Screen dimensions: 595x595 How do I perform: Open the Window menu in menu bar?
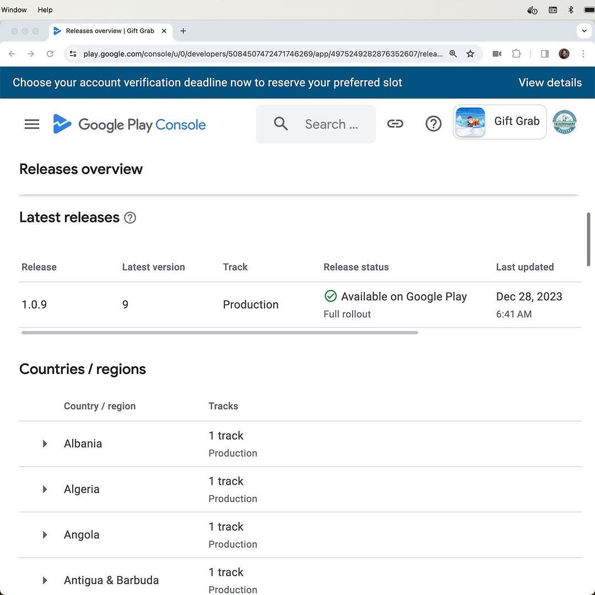tap(14, 10)
